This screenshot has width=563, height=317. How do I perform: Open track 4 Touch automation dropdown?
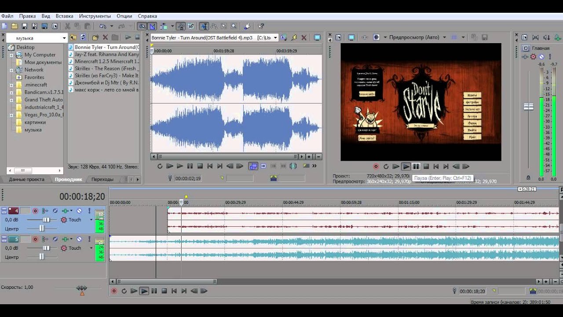click(x=91, y=220)
